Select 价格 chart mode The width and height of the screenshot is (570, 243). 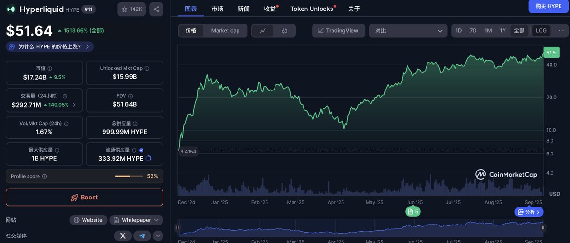(191, 31)
